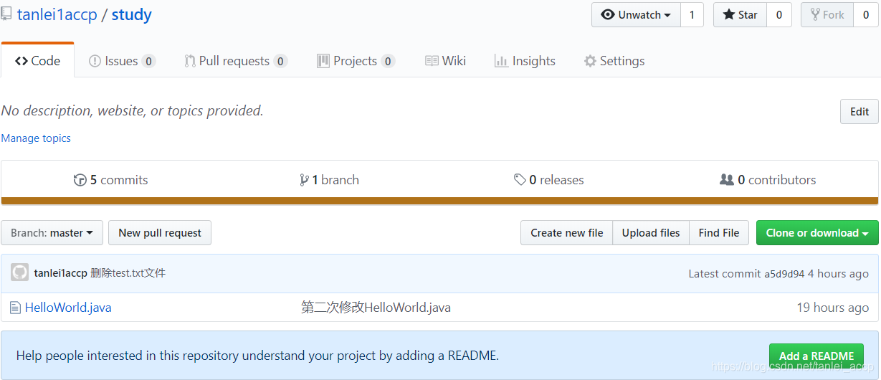Open the HelloWorld.java file
The image size is (881, 380).
[x=68, y=308]
